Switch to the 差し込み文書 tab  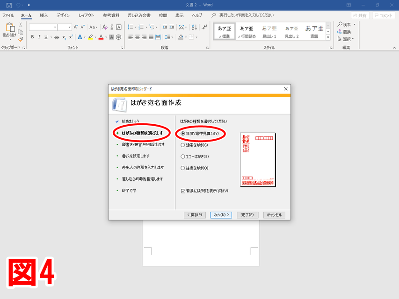[139, 15]
